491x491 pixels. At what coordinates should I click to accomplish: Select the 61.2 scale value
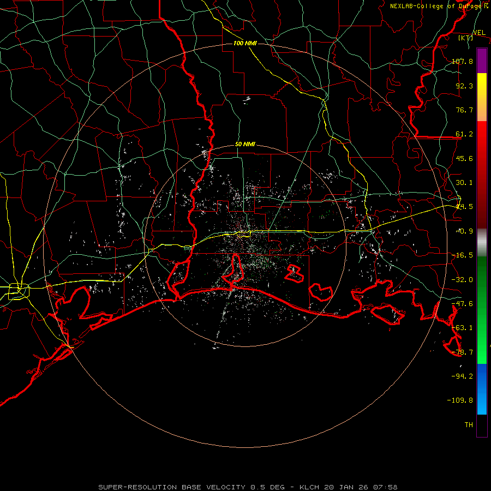tap(464, 134)
